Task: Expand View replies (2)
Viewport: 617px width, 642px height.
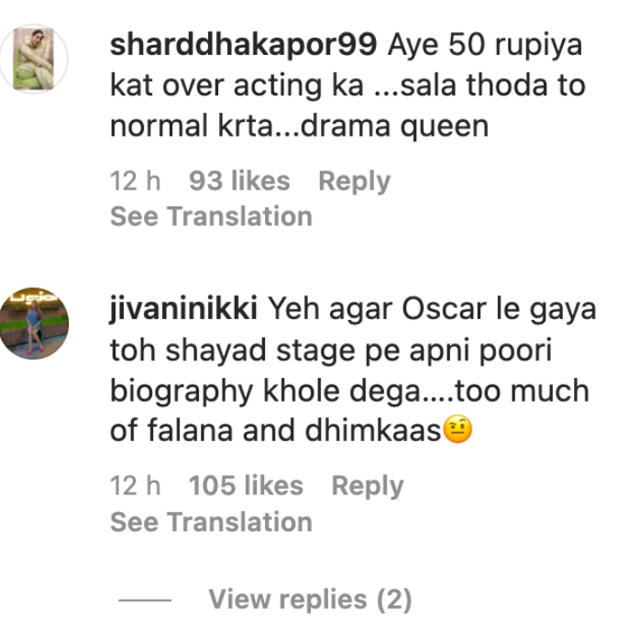Action: coord(310,600)
